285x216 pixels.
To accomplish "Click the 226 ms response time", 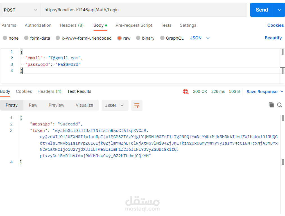I will (x=218, y=91).
